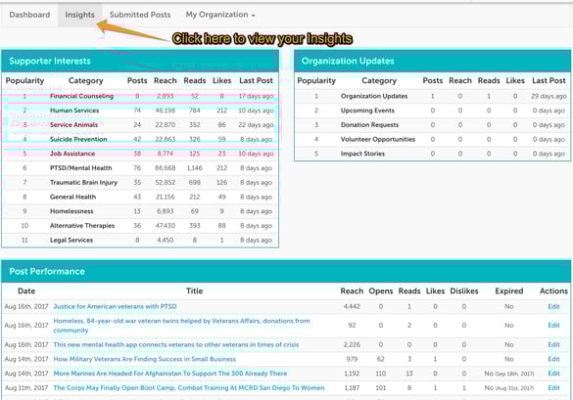The width and height of the screenshot is (573, 400).
Task: Edit the Aug 11th boot camp post
Action: (x=553, y=388)
